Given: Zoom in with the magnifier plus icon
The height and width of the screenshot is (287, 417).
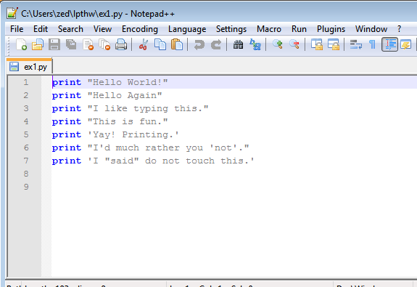Looking at the screenshot, I should (277, 44).
